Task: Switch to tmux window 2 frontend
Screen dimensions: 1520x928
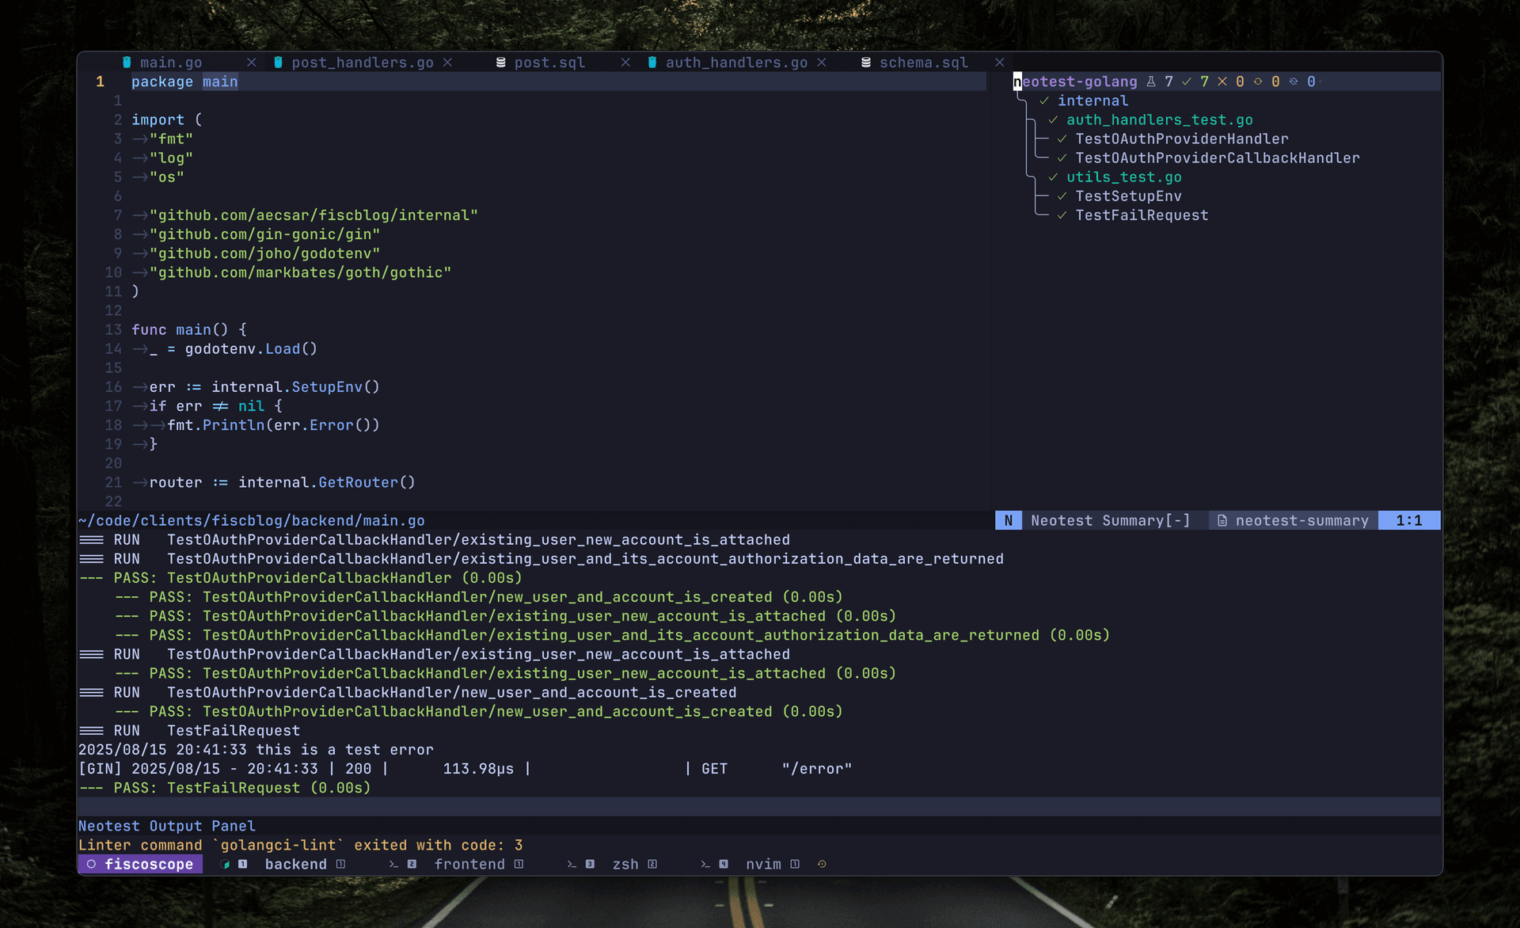Action: point(469,864)
